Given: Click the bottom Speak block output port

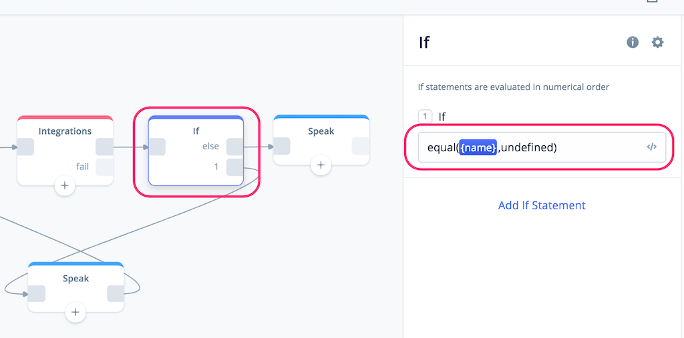Looking at the screenshot, I should (x=116, y=293).
